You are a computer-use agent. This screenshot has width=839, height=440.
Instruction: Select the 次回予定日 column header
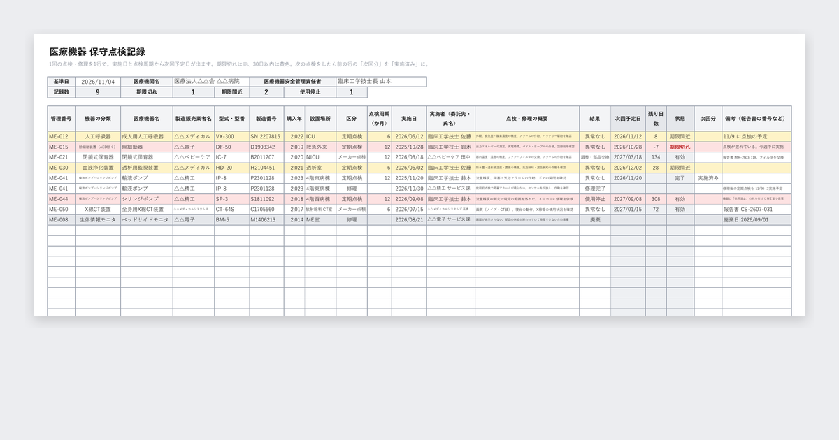[x=628, y=119]
